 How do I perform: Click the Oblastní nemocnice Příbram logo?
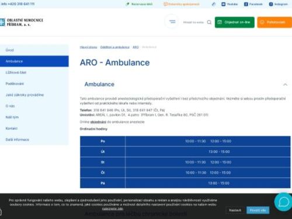(22, 22)
